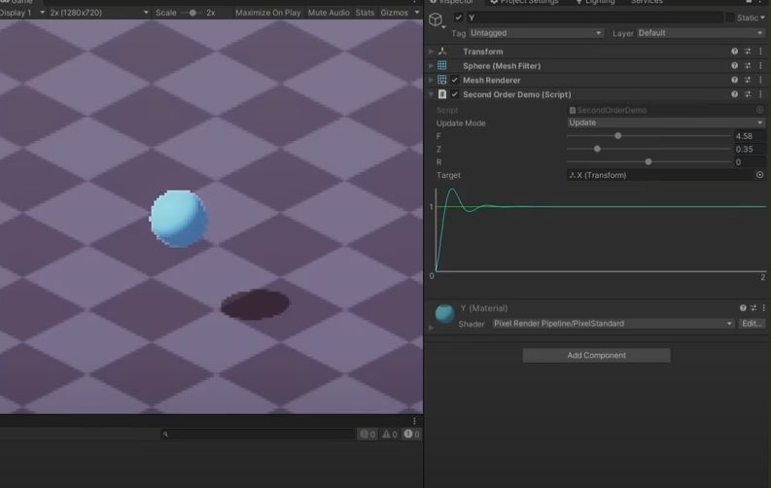Expand the Sphere (Mesh Filter) foldout
The height and width of the screenshot is (488, 771).
(x=431, y=65)
